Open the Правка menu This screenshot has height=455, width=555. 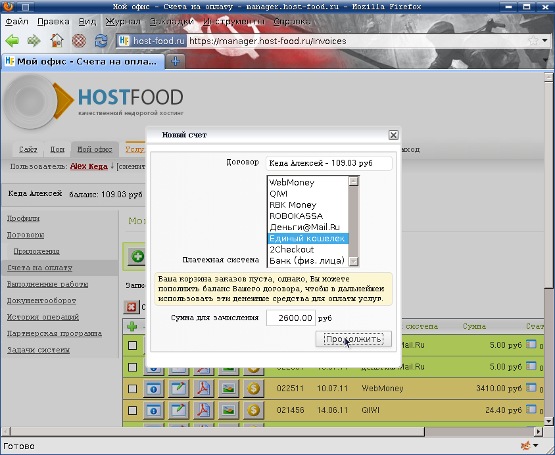[x=53, y=22]
